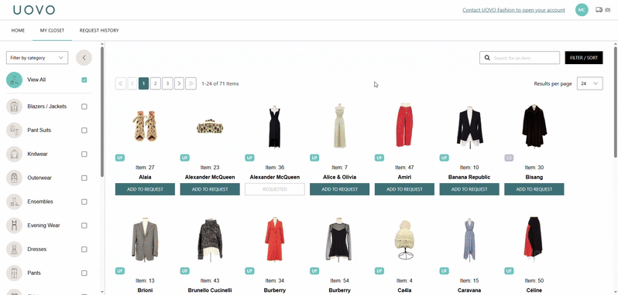Click the Evening Wear category icon
This screenshot has width=618, height=295.
click(14, 225)
